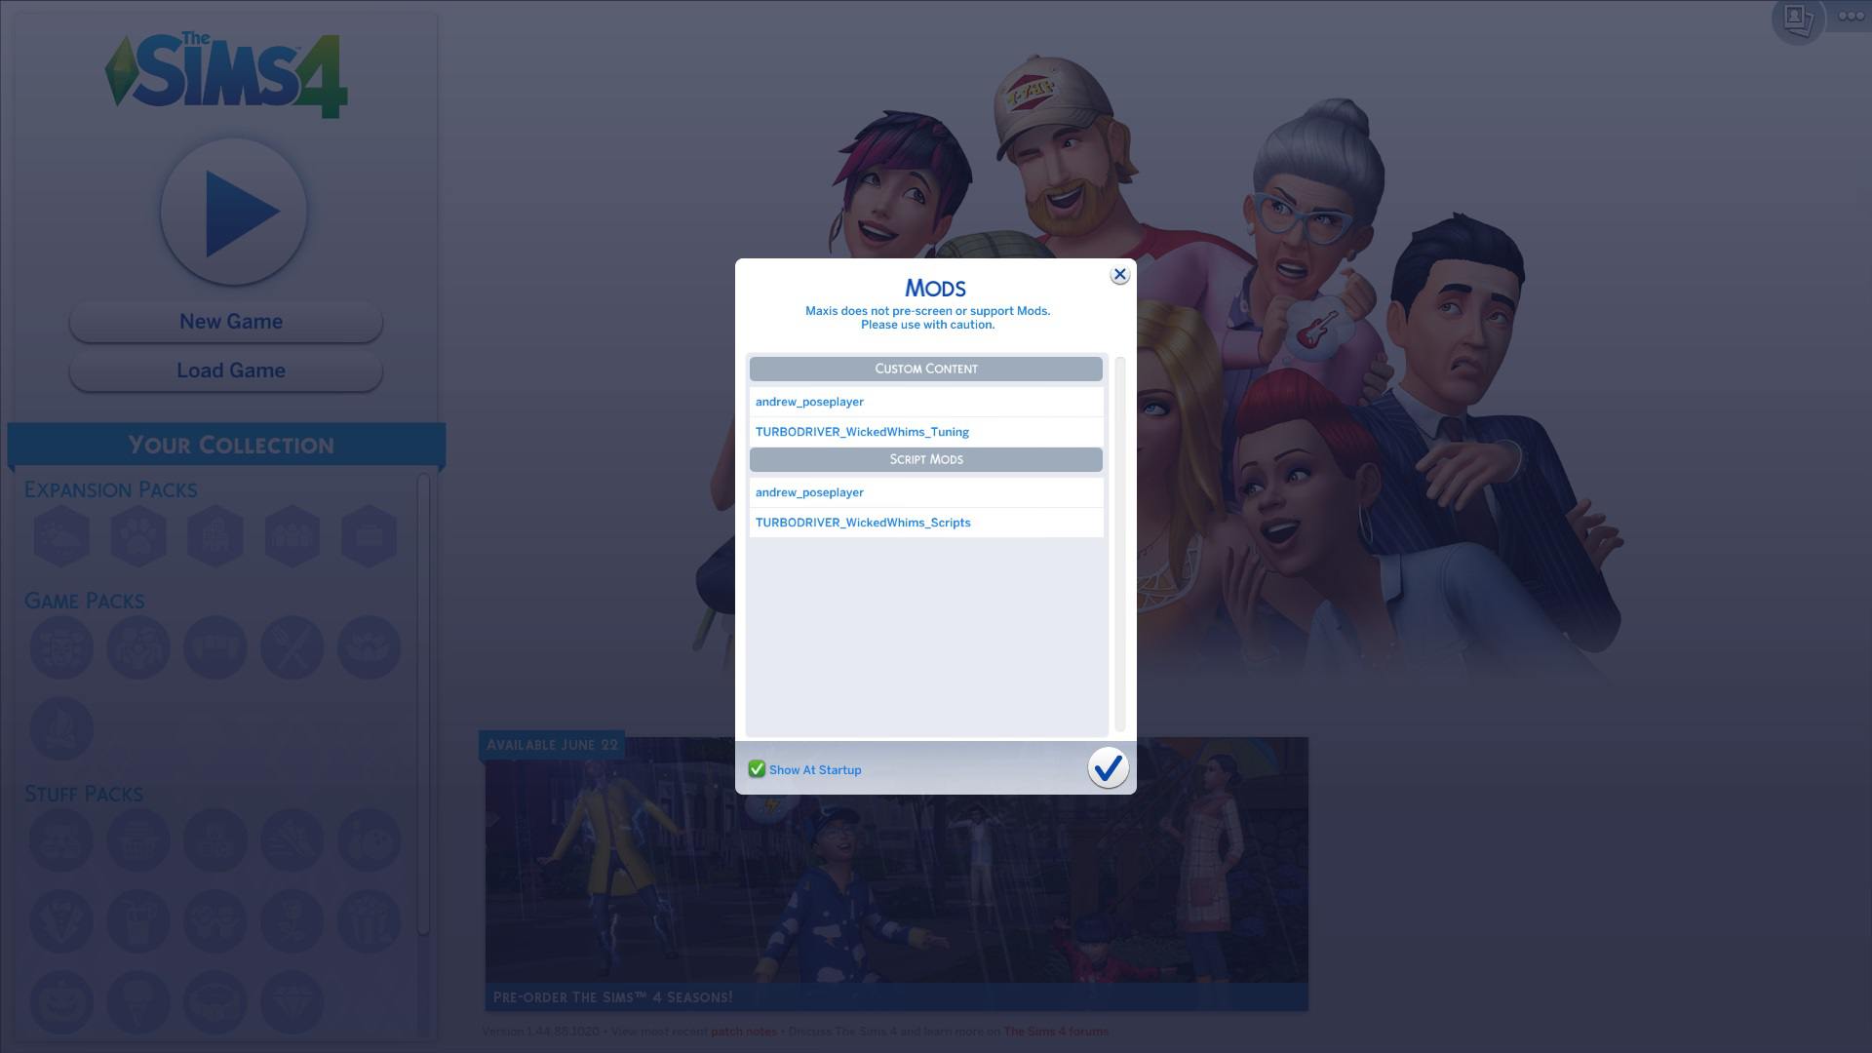
Task: Toggle the Show At Startup checkbox
Action: tap(757, 769)
